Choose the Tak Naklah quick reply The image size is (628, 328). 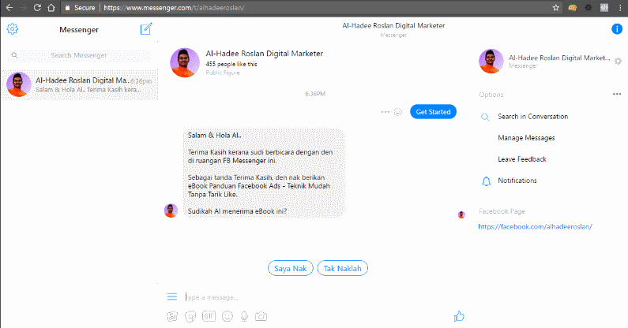pos(342,268)
